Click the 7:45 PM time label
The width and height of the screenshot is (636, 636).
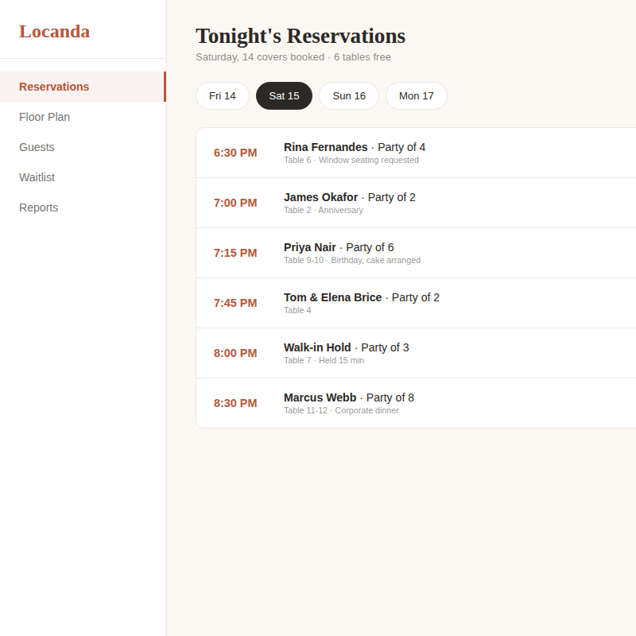coord(235,303)
